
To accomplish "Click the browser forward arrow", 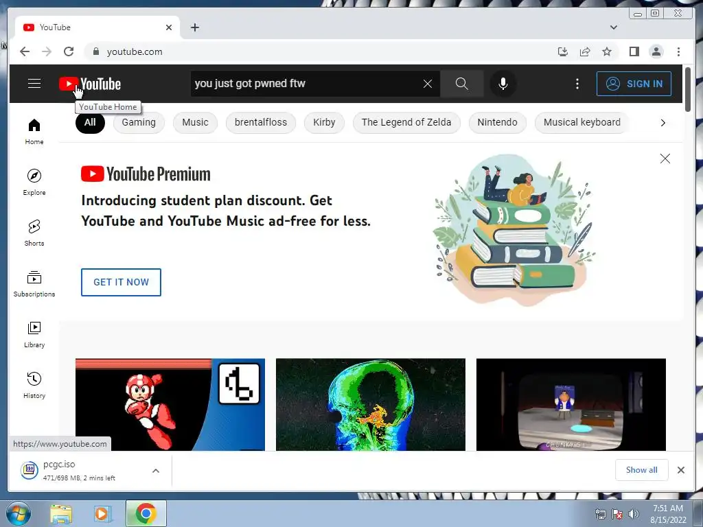I will [47, 51].
